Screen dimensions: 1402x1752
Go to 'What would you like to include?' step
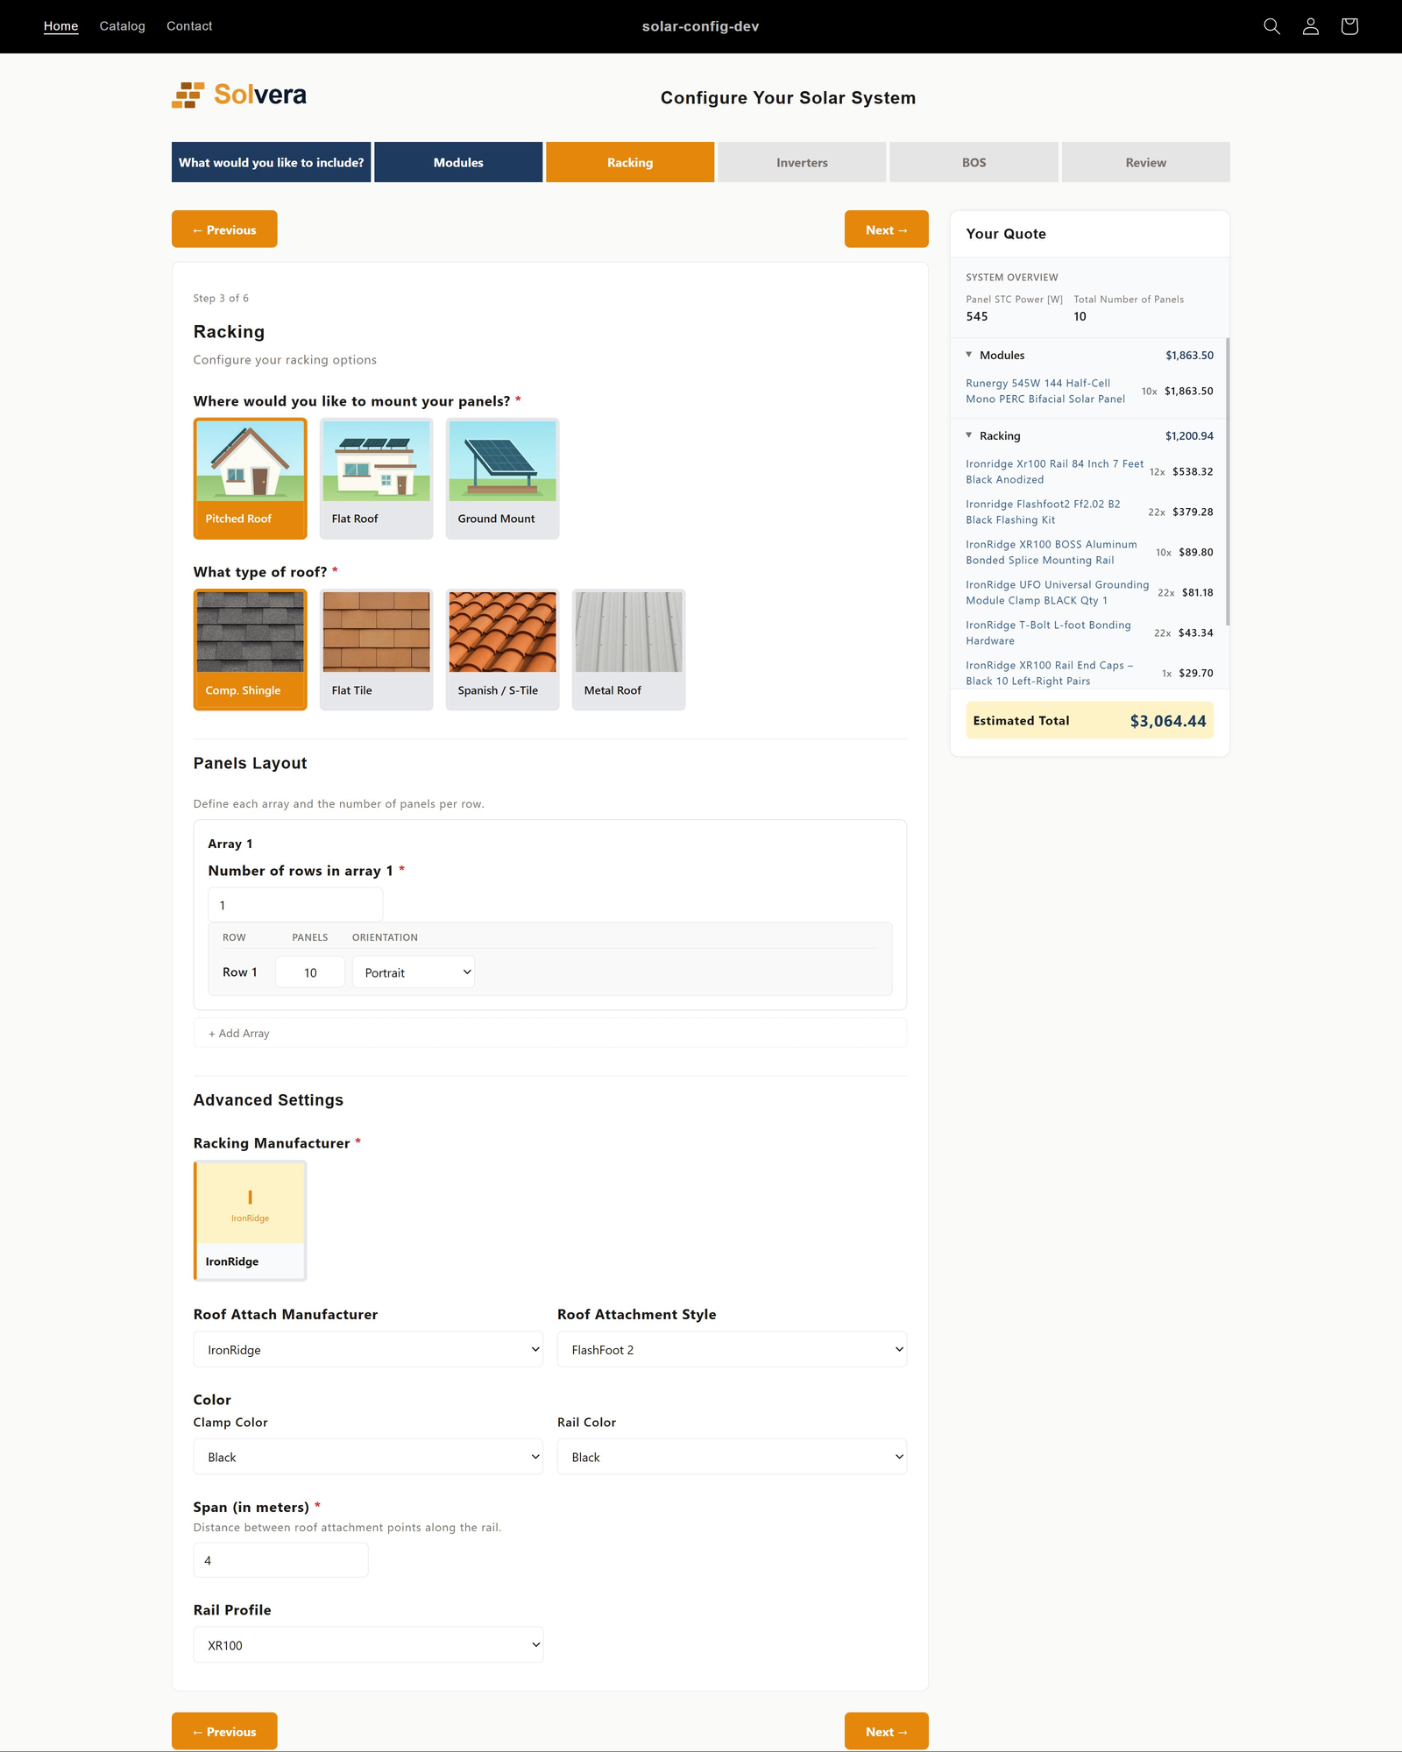(272, 162)
